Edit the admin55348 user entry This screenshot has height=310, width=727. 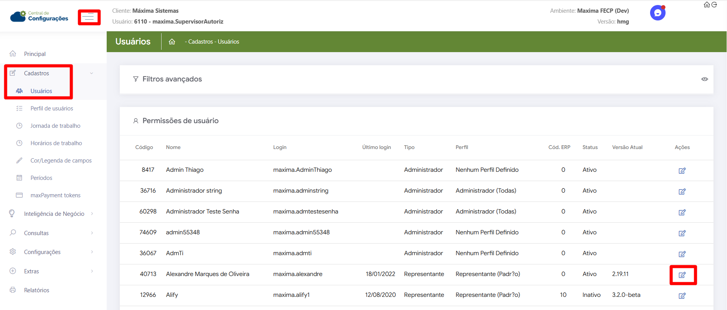(682, 233)
